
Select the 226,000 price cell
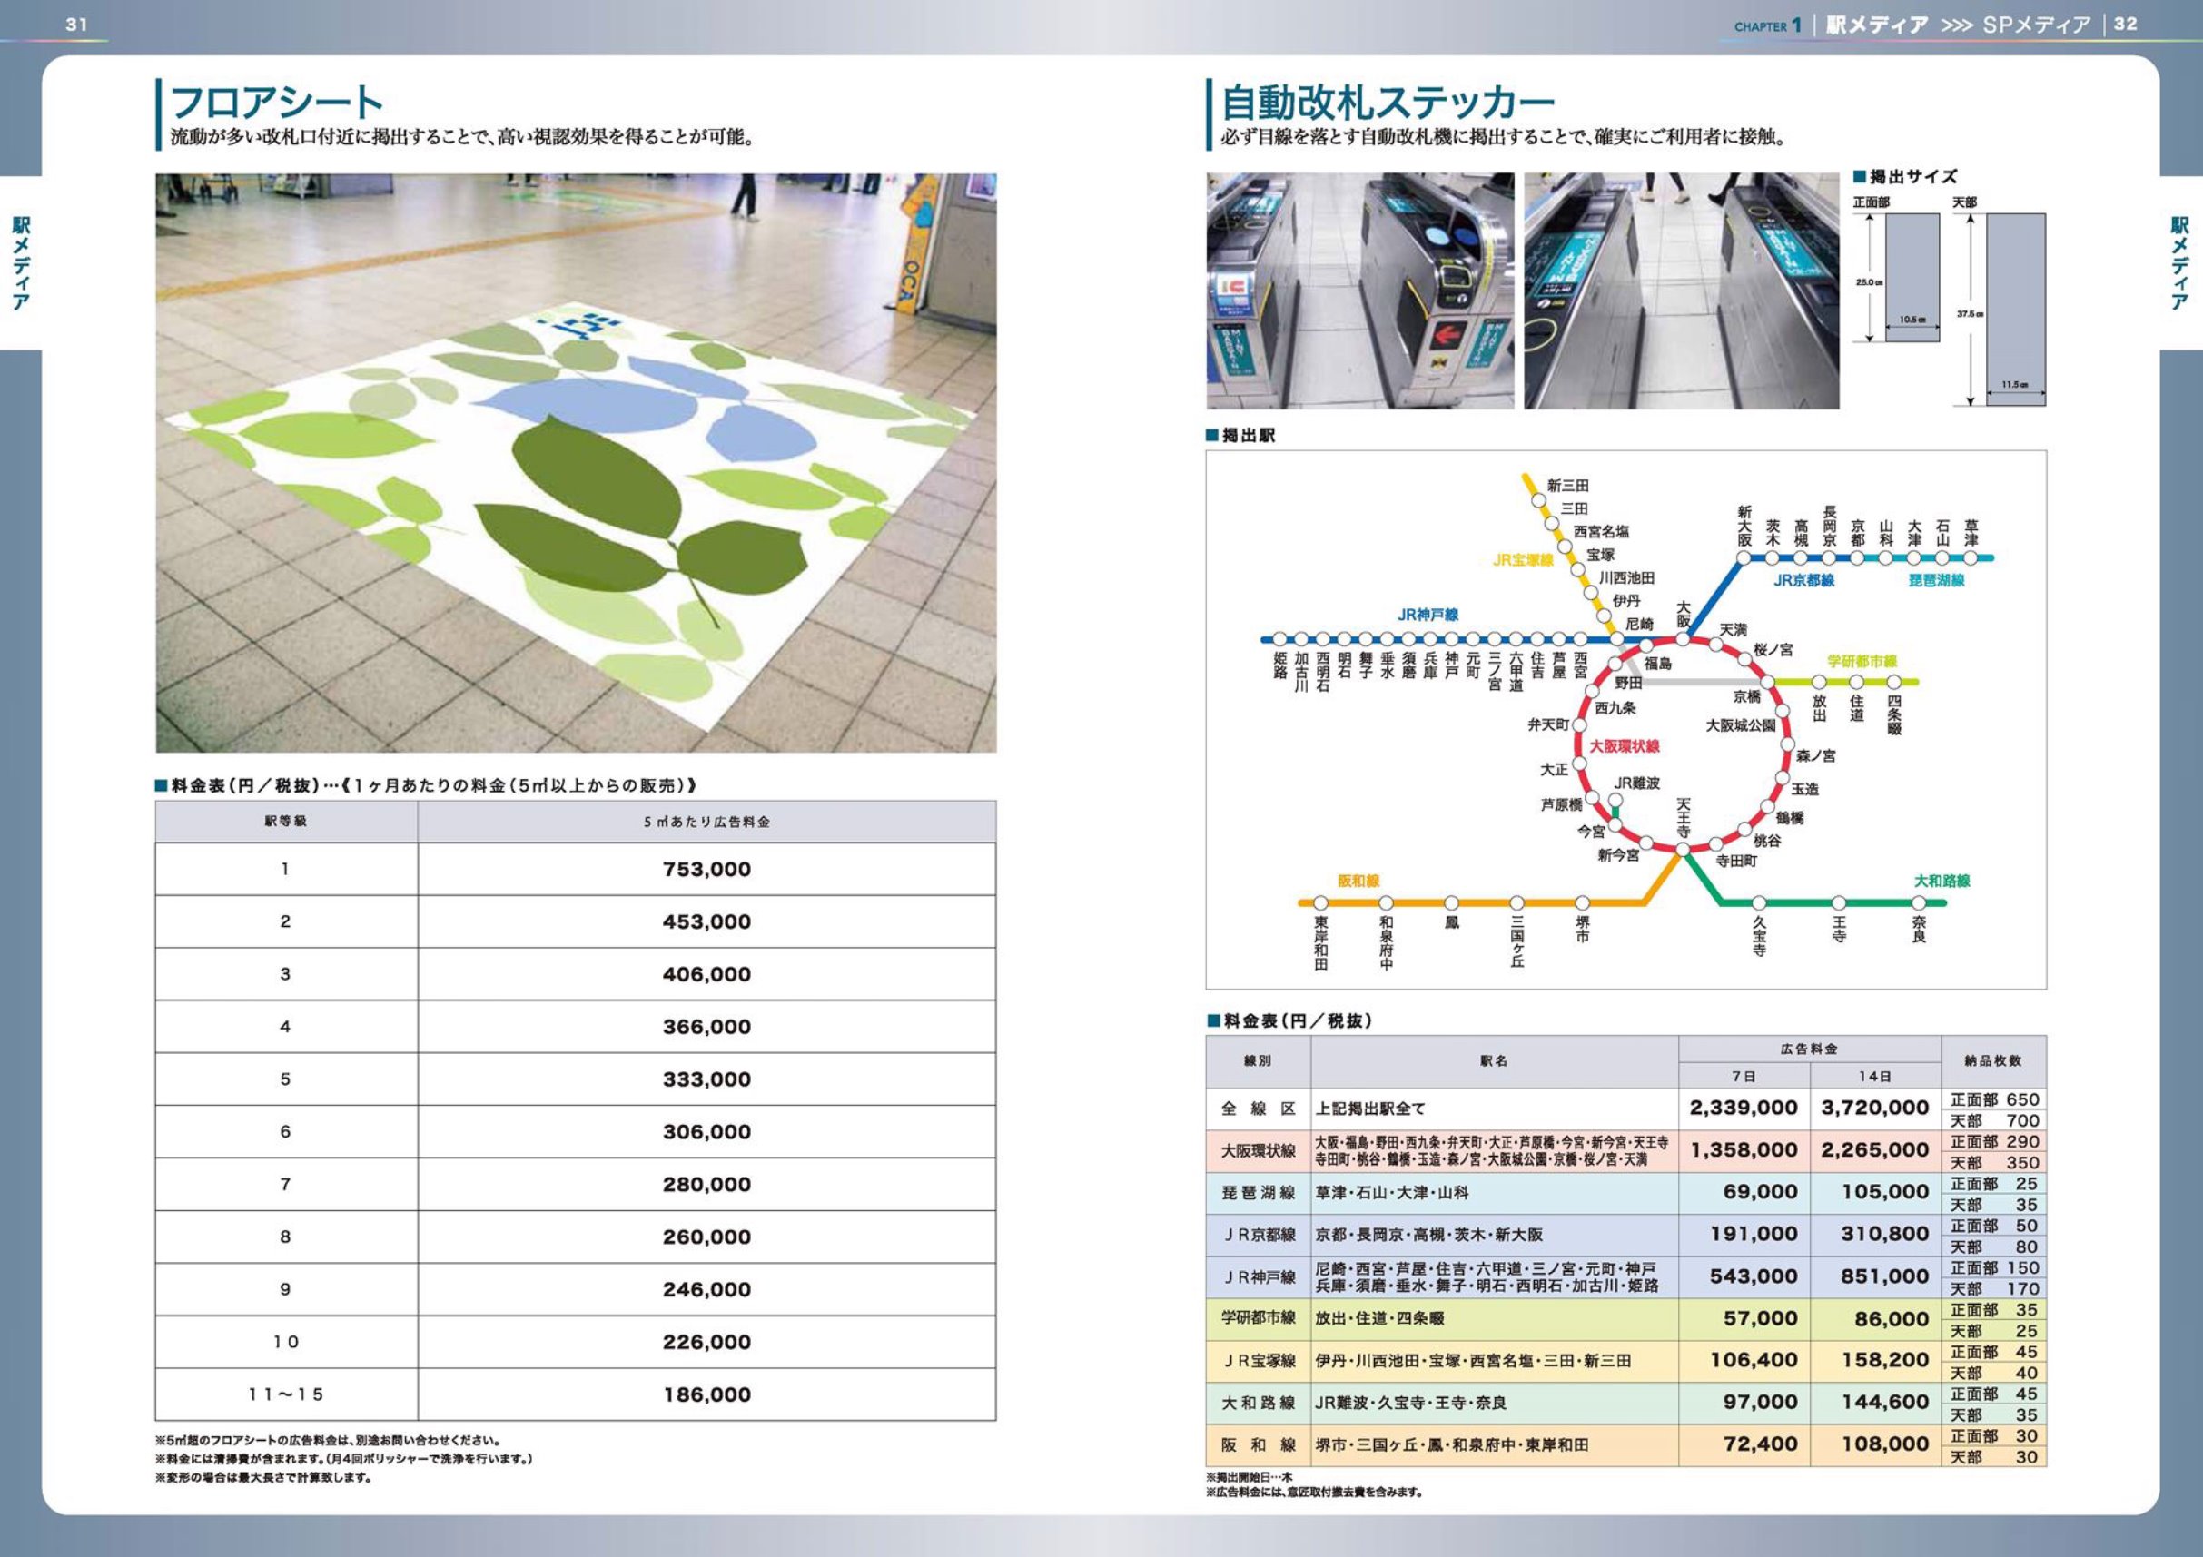[706, 1342]
